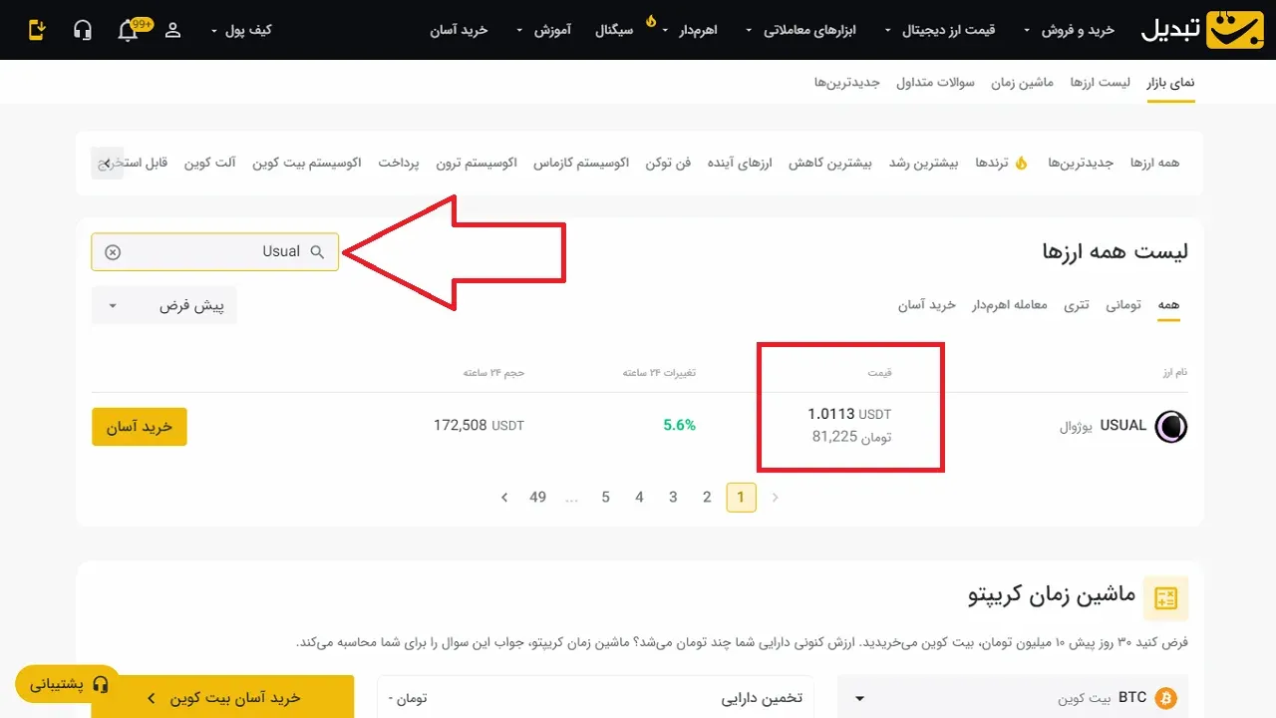Go to page 5
Viewport: 1276px width, 718px height.
[605, 497]
